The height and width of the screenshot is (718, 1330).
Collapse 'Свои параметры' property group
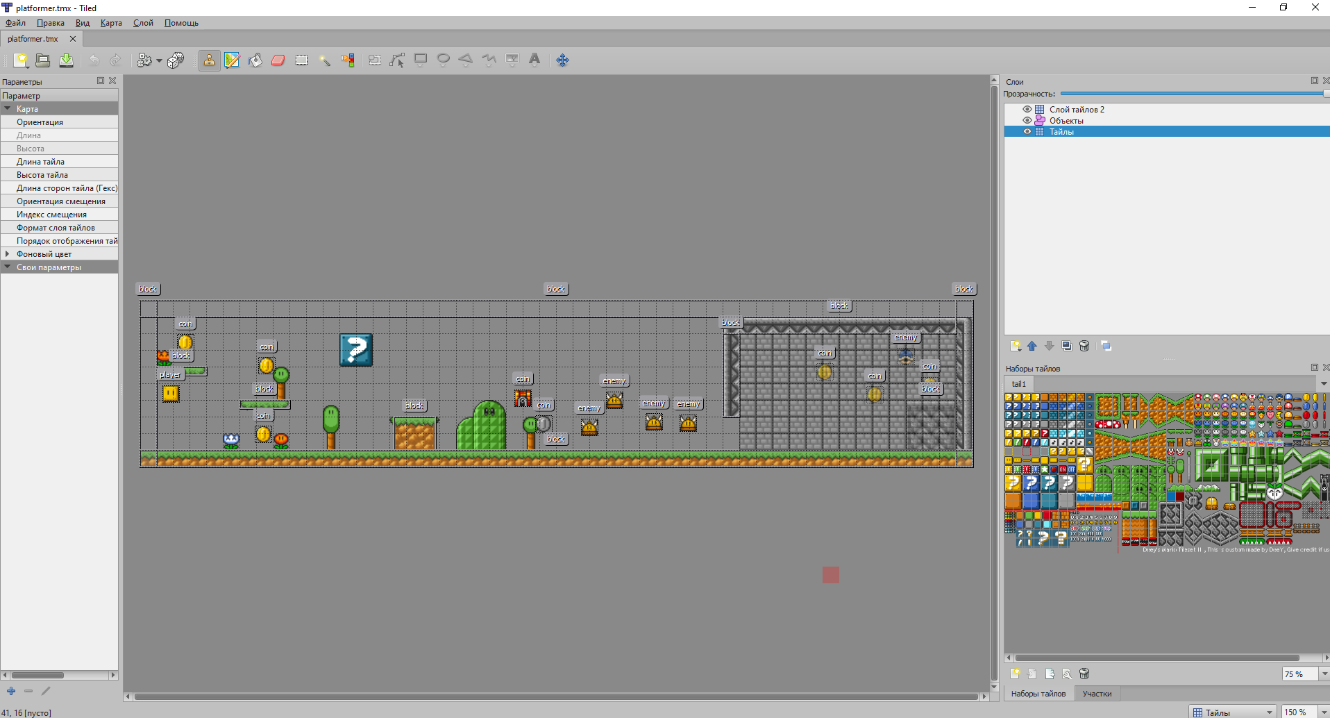pyautogui.click(x=8, y=267)
